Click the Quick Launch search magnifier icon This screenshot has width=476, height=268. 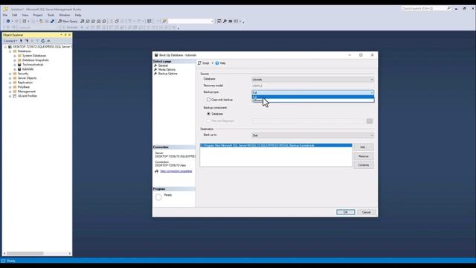448,8
